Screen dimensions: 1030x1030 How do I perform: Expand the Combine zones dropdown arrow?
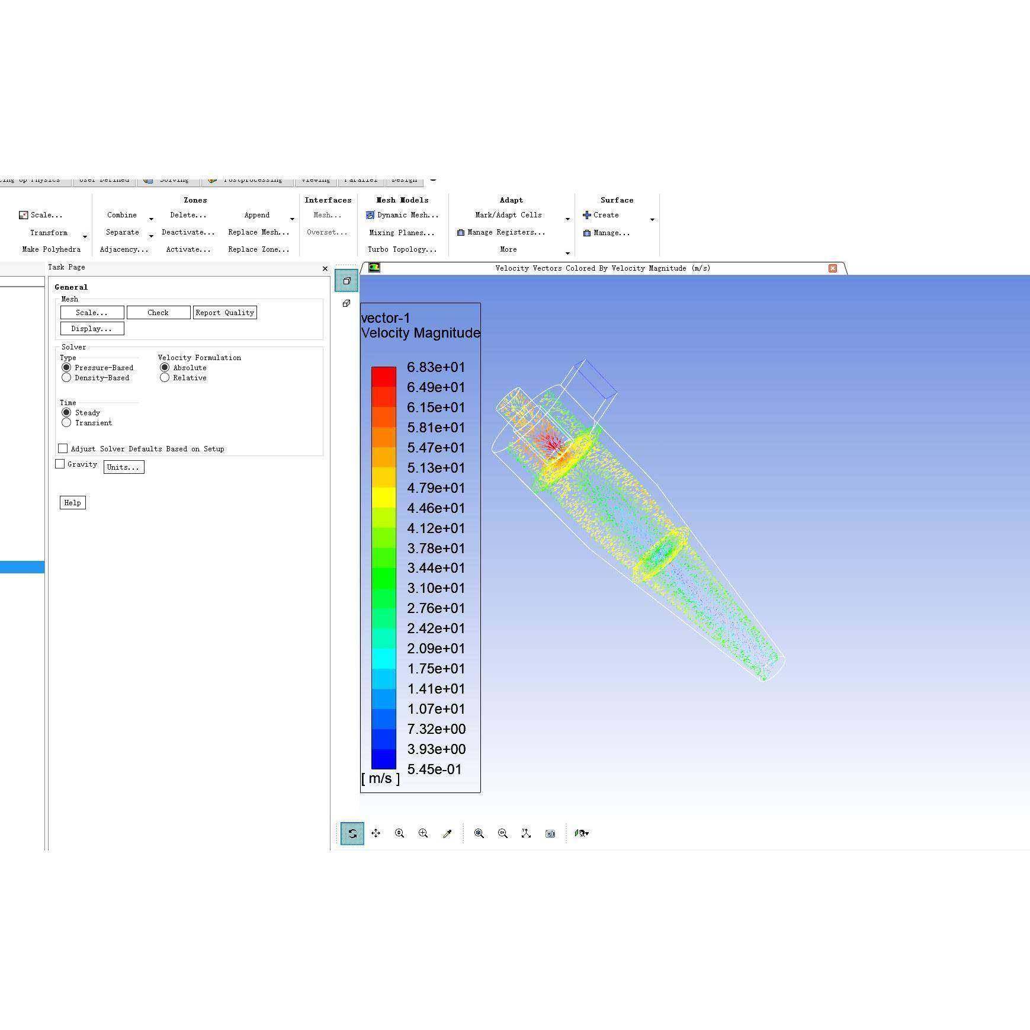click(x=151, y=219)
